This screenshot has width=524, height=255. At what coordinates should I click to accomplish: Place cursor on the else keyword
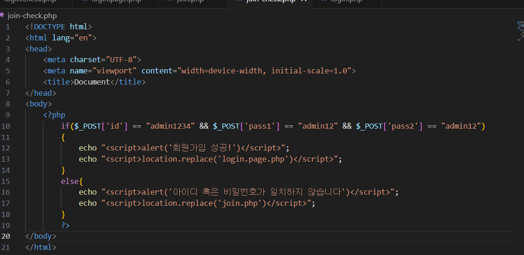point(70,181)
